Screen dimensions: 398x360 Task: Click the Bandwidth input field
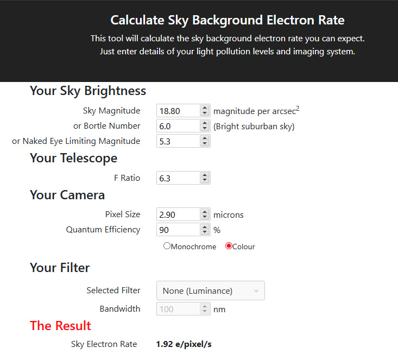[177, 309]
